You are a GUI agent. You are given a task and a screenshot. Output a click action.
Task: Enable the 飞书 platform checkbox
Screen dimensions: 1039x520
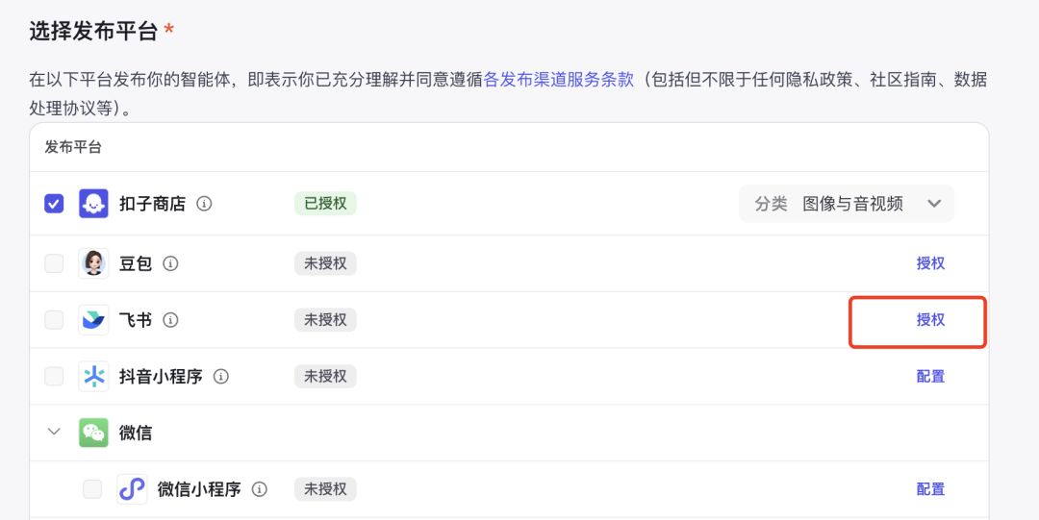(x=54, y=320)
